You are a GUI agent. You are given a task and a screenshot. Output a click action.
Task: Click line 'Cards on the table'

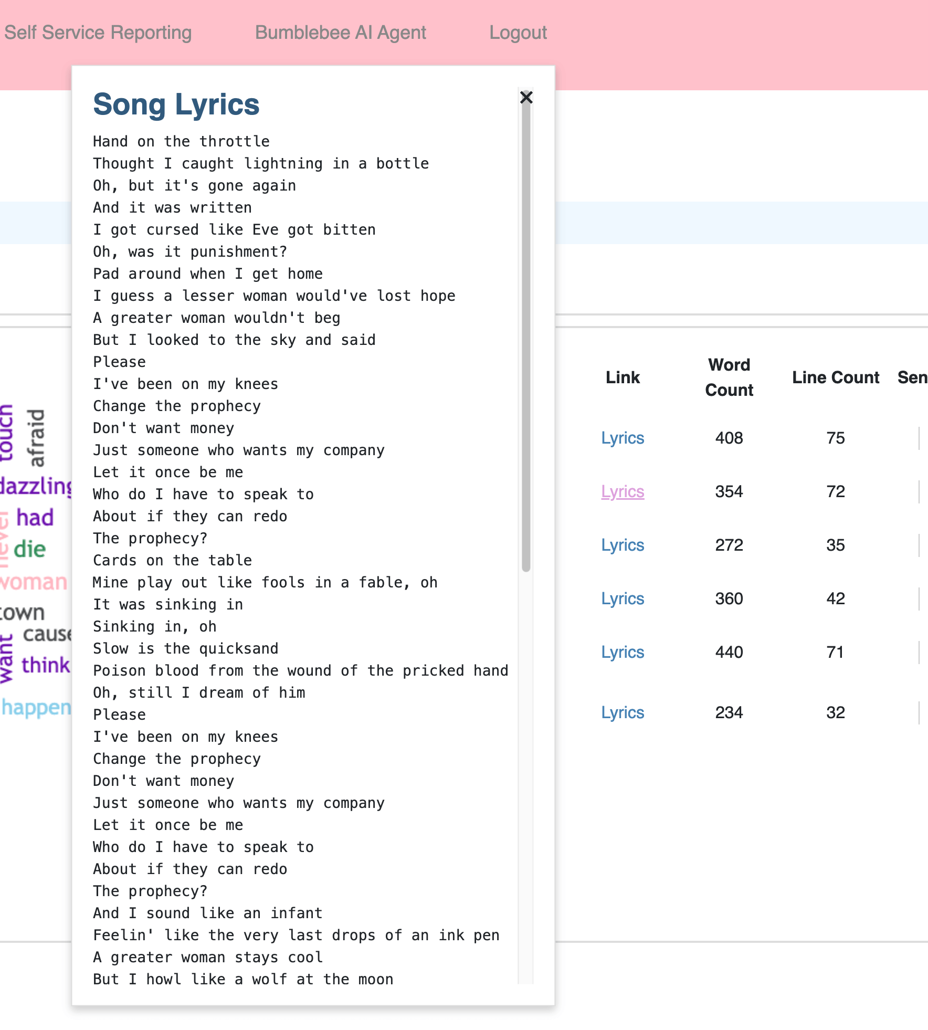pyautogui.click(x=172, y=560)
